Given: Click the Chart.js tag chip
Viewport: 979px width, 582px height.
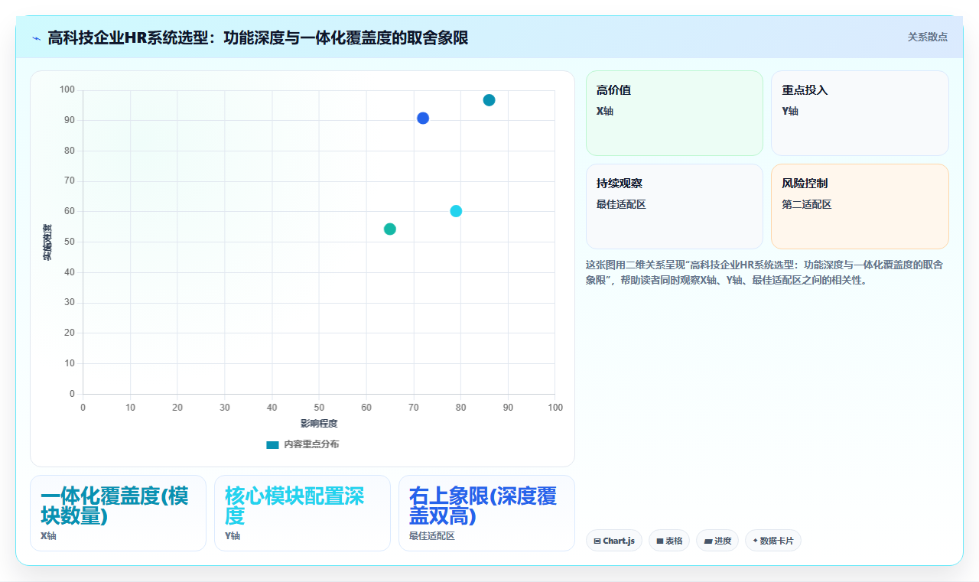Looking at the screenshot, I should point(614,541).
